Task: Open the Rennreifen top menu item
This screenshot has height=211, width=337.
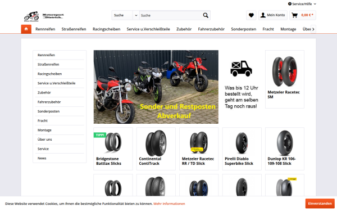Action: click(45, 29)
